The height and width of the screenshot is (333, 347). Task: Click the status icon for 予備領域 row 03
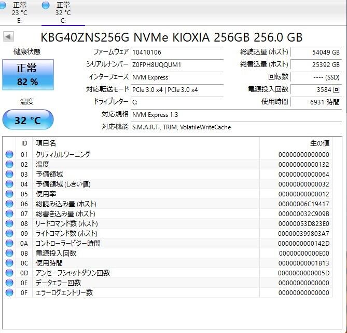click(9, 174)
